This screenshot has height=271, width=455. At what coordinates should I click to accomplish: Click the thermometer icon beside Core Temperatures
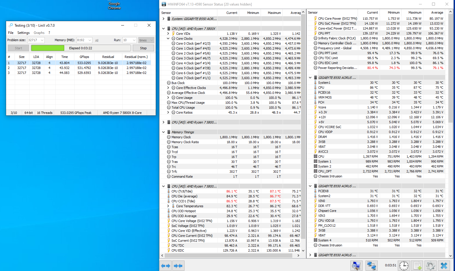point(173,206)
